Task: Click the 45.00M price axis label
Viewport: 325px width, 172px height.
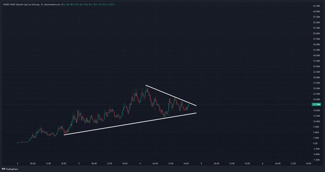Action: (x=316, y=44)
